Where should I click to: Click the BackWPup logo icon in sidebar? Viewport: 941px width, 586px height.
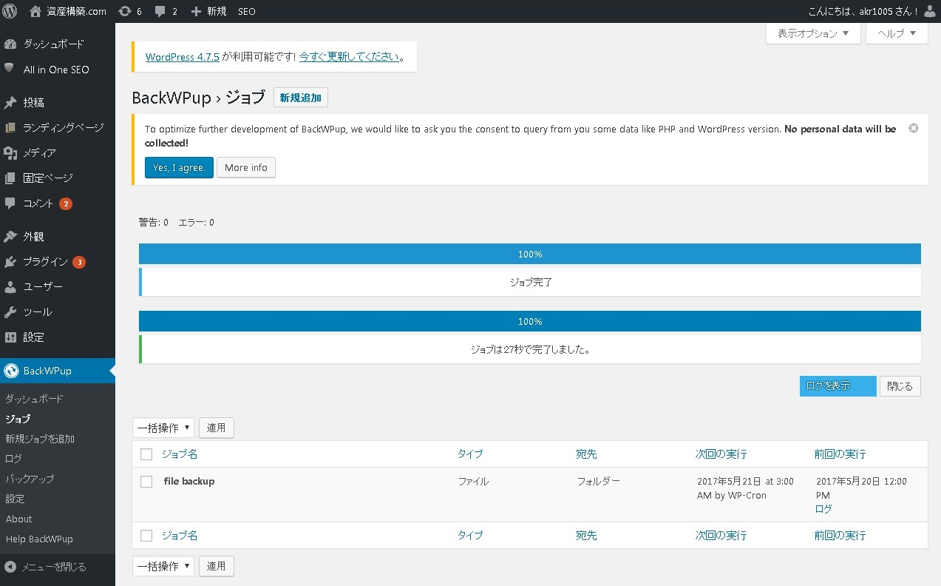pyautogui.click(x=11, y=371)
